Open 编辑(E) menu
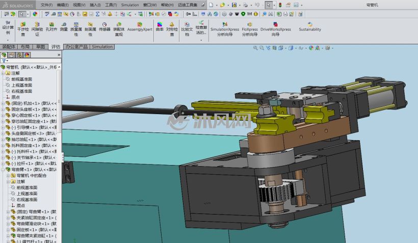Viewport: 418px width, 243px height. 63,5
